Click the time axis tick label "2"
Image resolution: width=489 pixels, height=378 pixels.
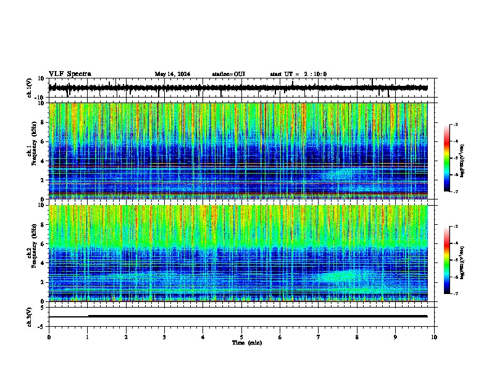tap(126, 337)
